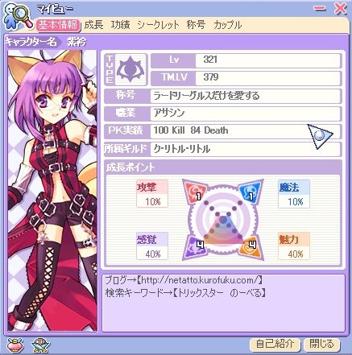
Task: Click the purple eye TYPE icon
Action: [x=132, y=69]
